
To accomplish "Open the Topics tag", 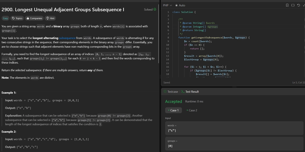I will coord(17,18).
